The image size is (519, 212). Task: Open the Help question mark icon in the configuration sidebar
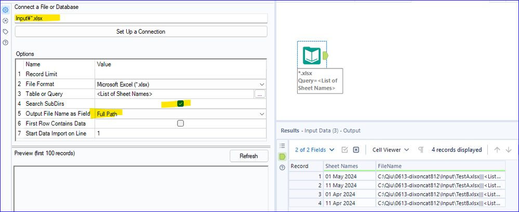pos(5,43)
